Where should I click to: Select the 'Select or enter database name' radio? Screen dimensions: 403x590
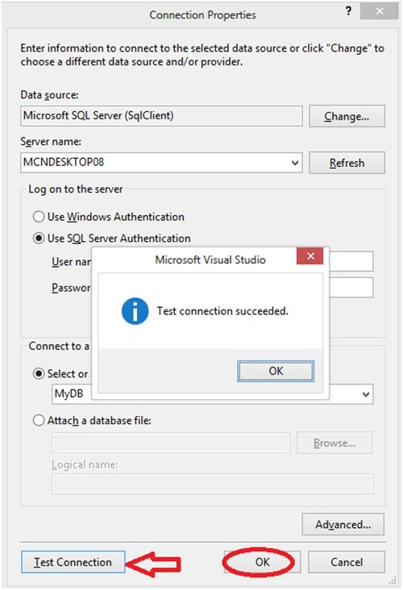(39, 374)
